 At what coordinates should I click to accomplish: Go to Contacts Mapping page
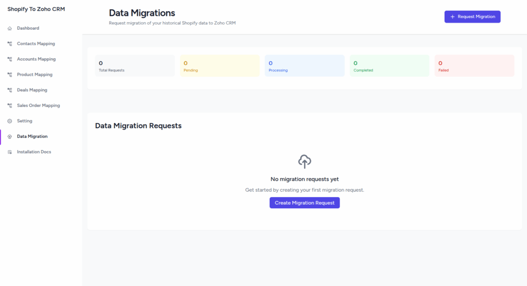click(x=36, y=44)
